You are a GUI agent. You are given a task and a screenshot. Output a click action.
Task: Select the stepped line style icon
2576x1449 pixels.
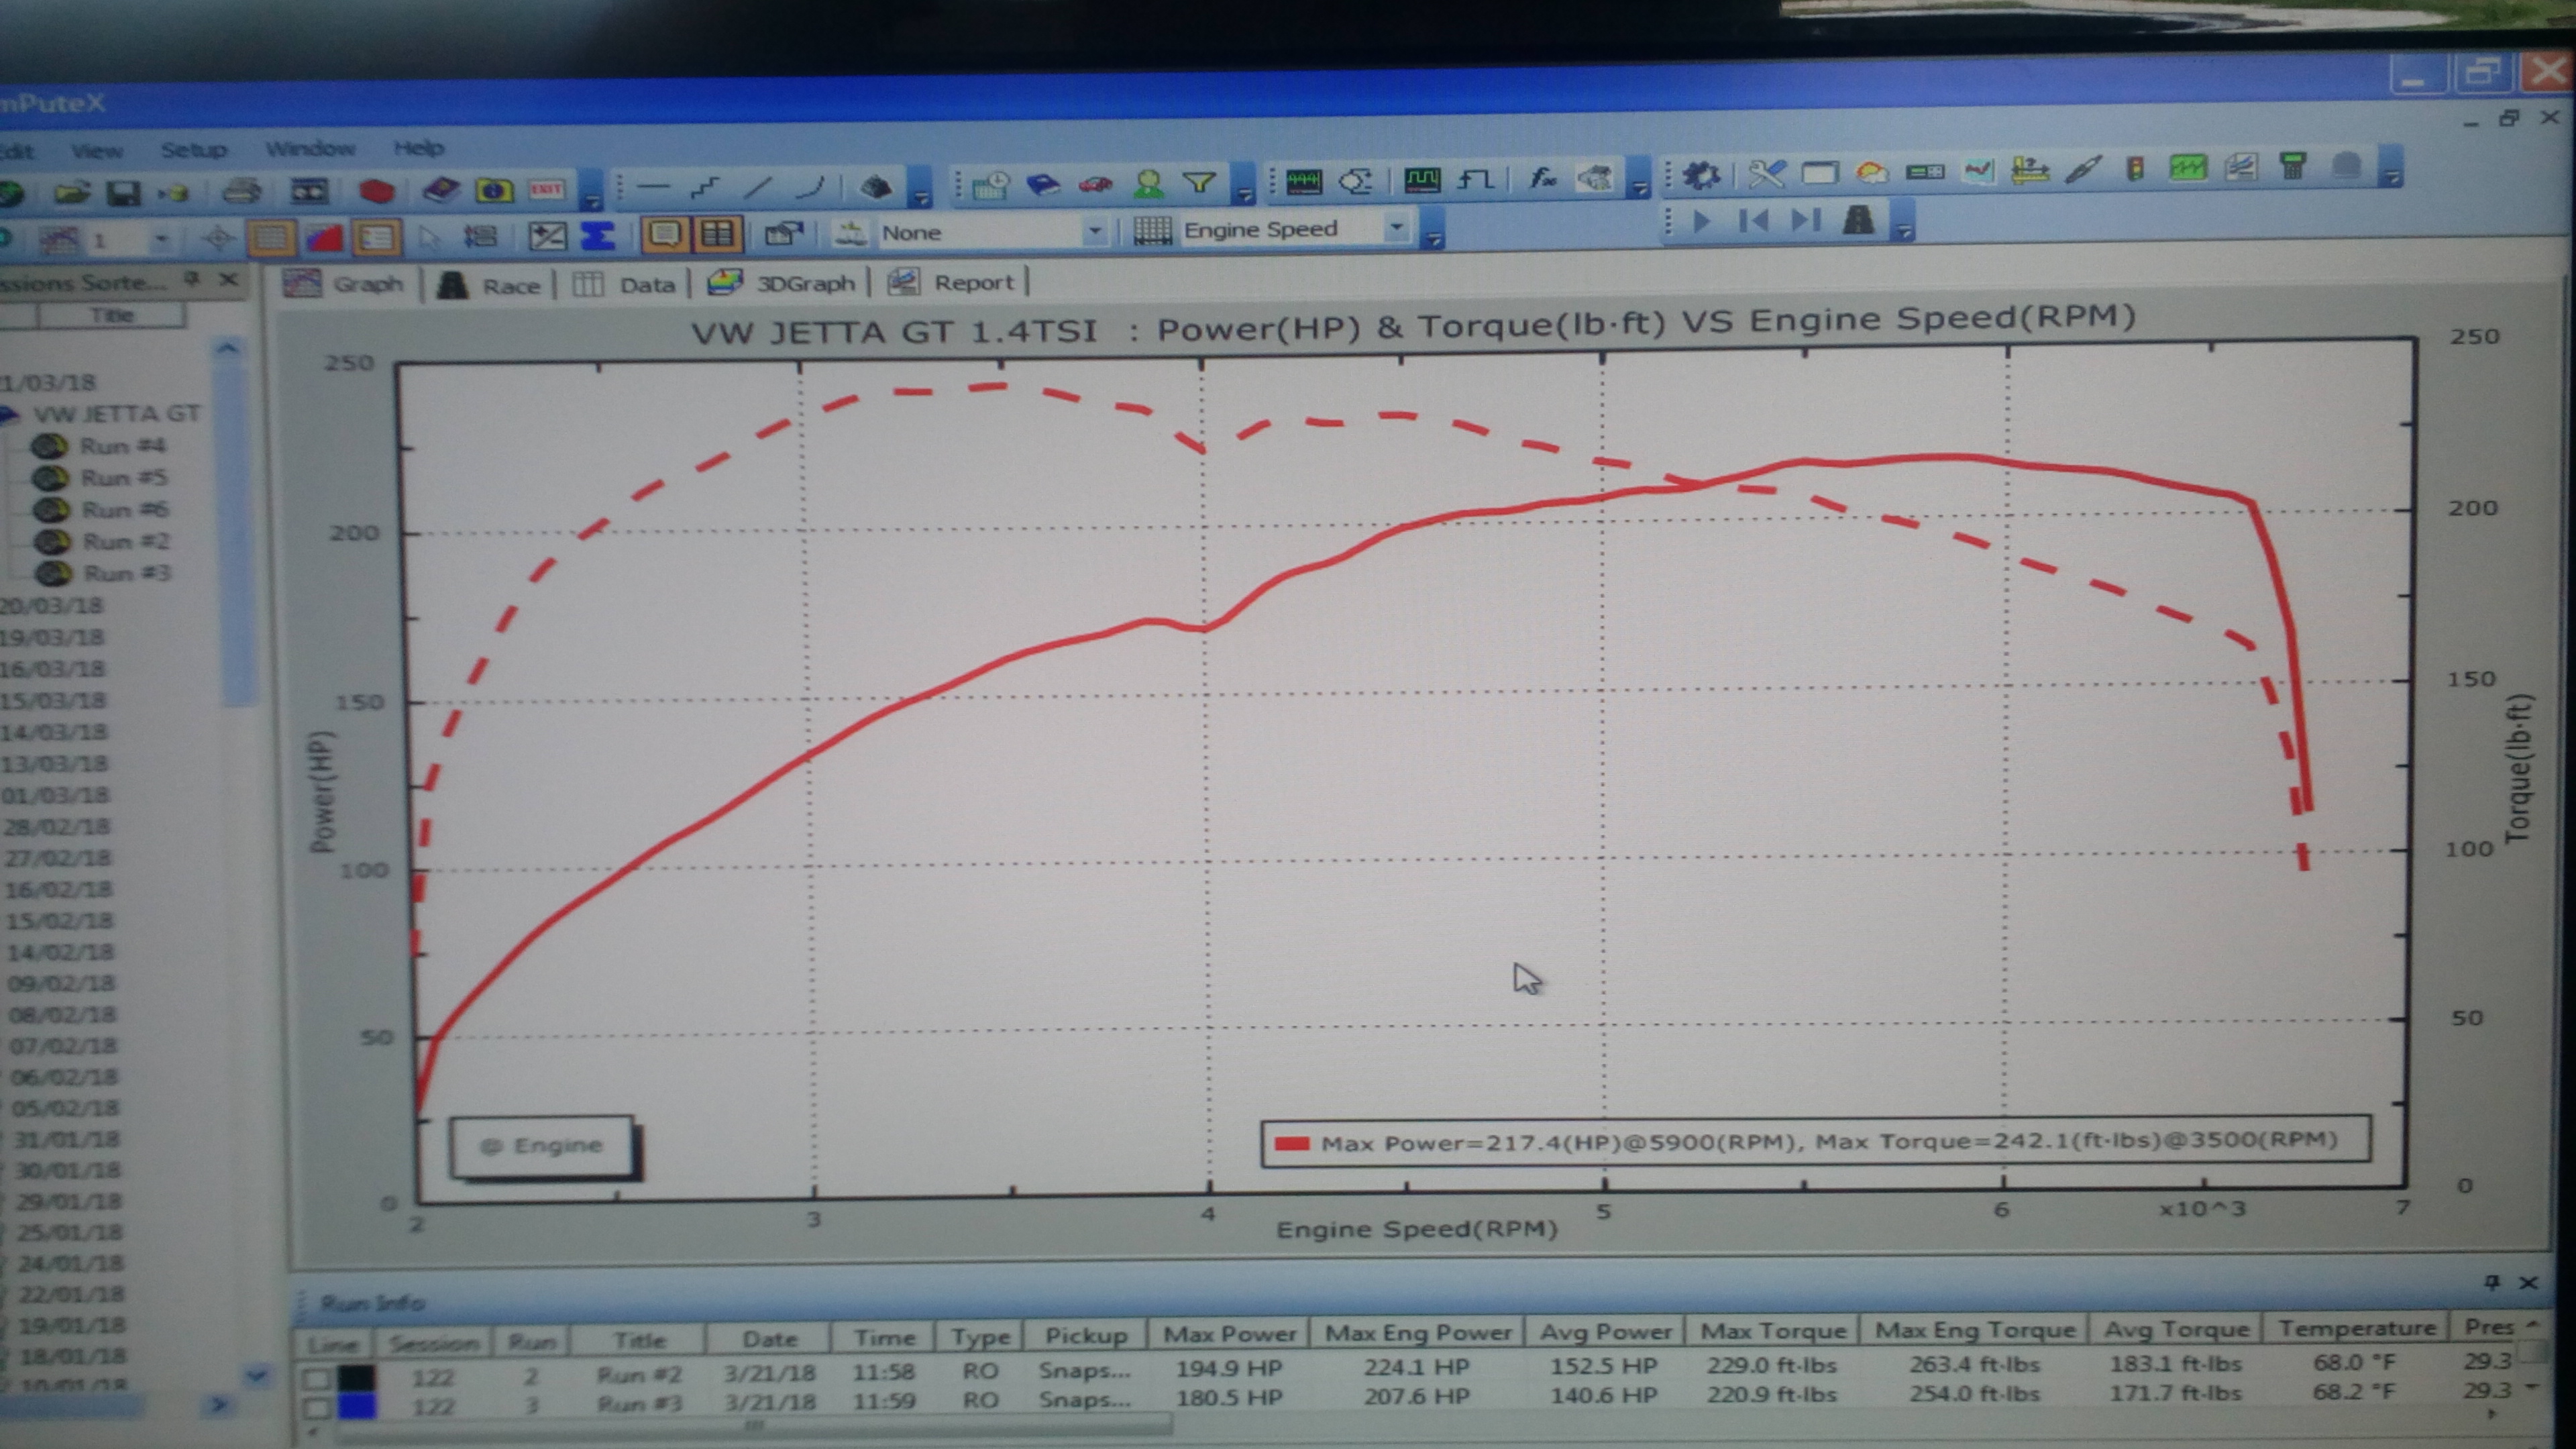tap(706, 187)
